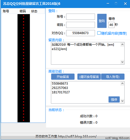Click the down arrow of the message box scrollbar
Image resolution: width=130 pixels, height=140 pixels.
122,62
